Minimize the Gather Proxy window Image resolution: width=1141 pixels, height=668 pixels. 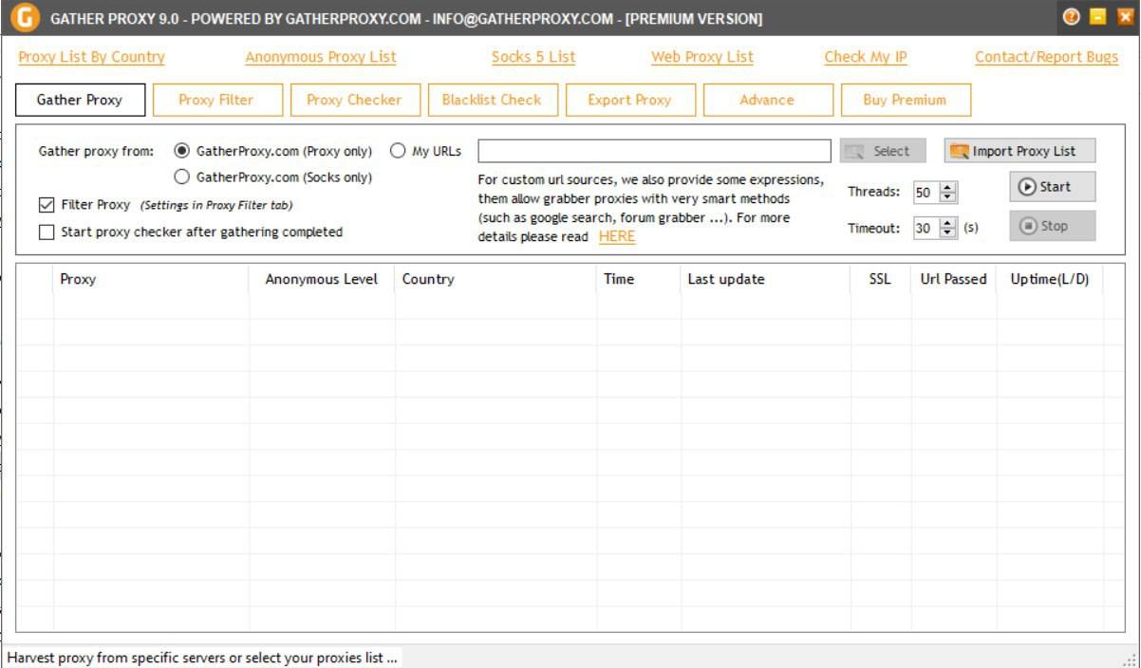coord(1098,17)
